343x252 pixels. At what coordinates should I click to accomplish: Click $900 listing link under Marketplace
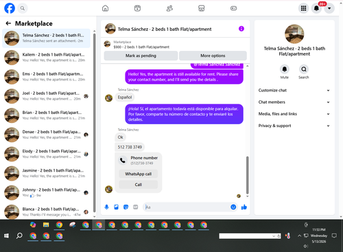point(141,47)
